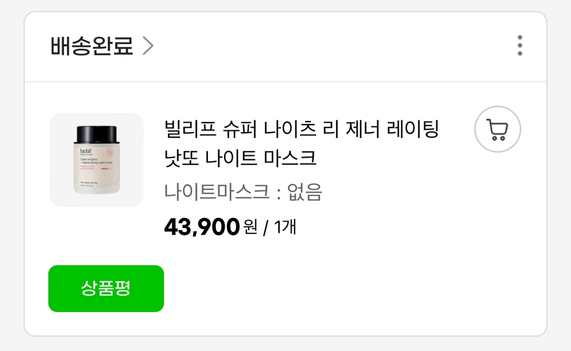Click the black lid of the jar image
The width and height of the screenshot is (571, 351).
click(96, 134)
